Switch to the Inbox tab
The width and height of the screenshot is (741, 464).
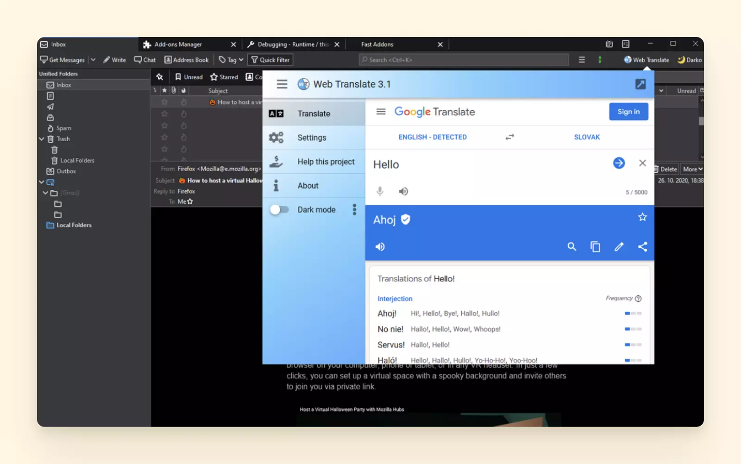click(88, 44)
